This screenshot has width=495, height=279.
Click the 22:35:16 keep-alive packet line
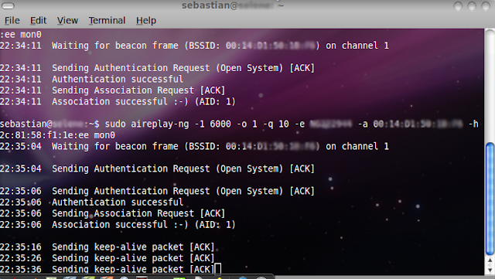coord(108,247)
